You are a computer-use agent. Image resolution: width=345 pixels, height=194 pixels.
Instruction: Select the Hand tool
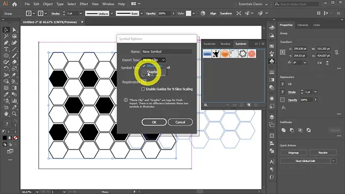(x=6, y=114)
